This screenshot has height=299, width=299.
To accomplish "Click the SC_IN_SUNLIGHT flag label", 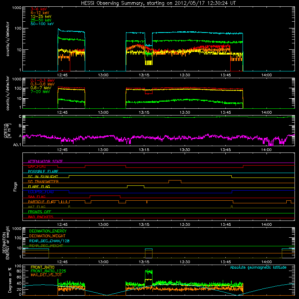I will click(x=43, y=176).
